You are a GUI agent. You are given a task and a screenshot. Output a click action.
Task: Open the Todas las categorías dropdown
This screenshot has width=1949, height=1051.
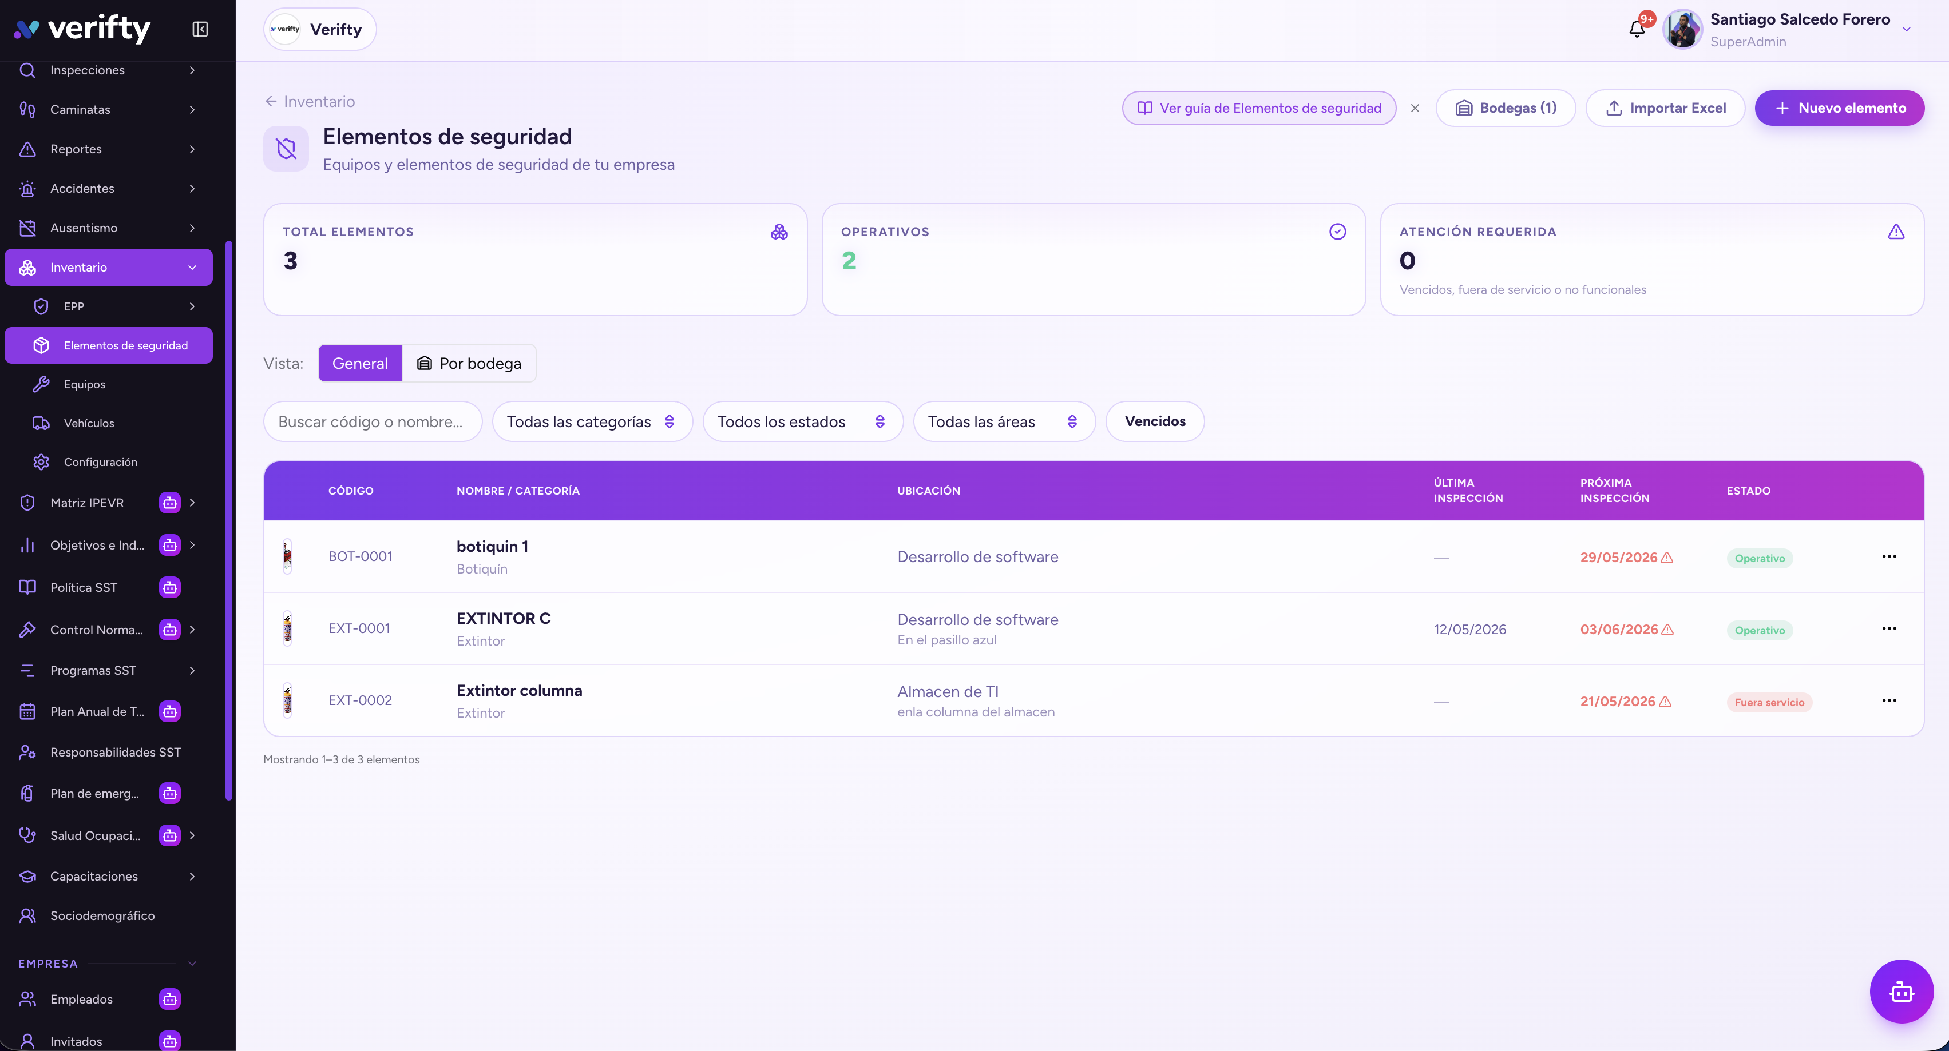coord(592,421)
